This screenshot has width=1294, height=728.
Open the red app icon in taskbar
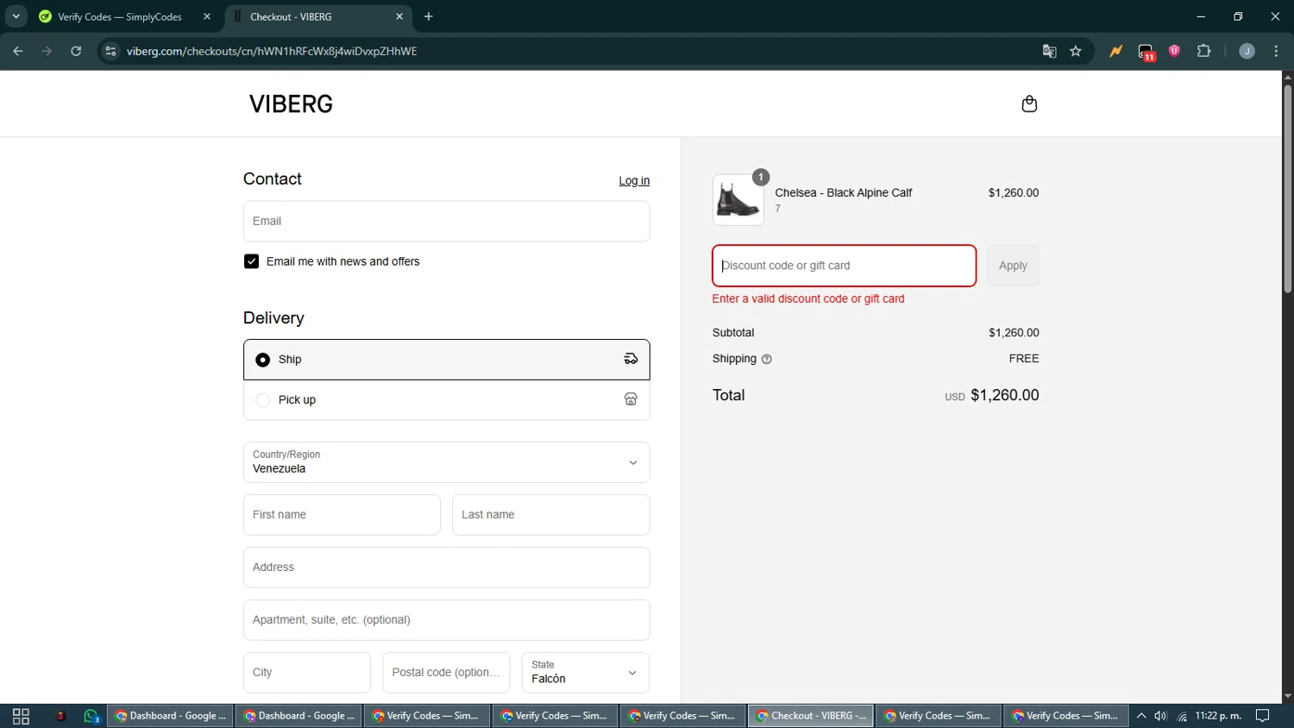[60, 716]
